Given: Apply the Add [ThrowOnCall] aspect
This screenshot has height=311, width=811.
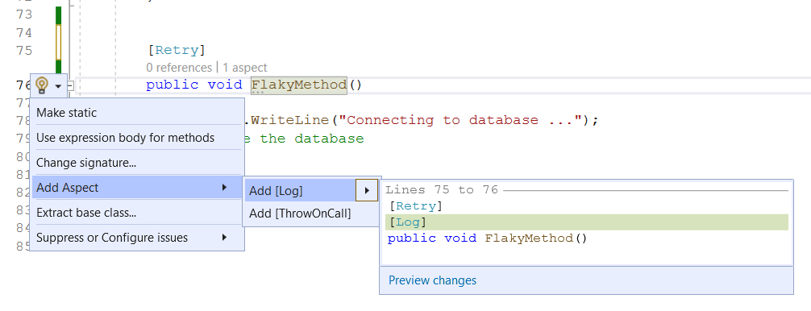Looking at the screenshot, I should coord(300,214).
